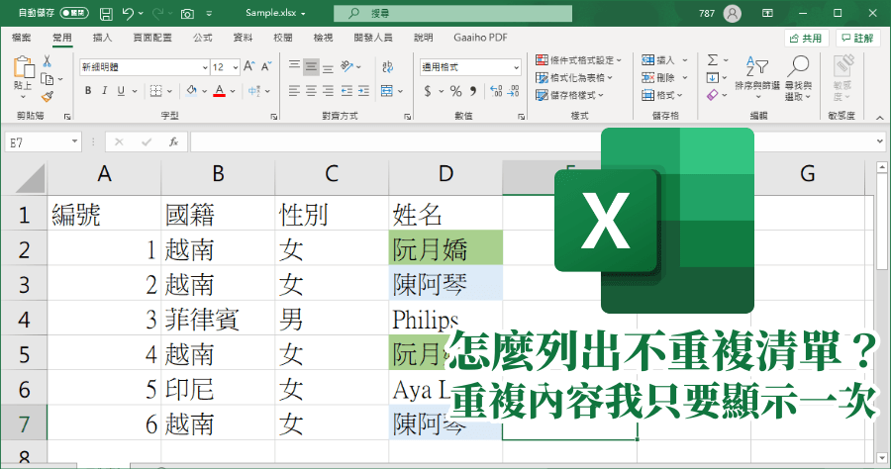Click the Orientation text angle icon
Image resolution: width=891 pixels, height=469 pixels.
347,67
